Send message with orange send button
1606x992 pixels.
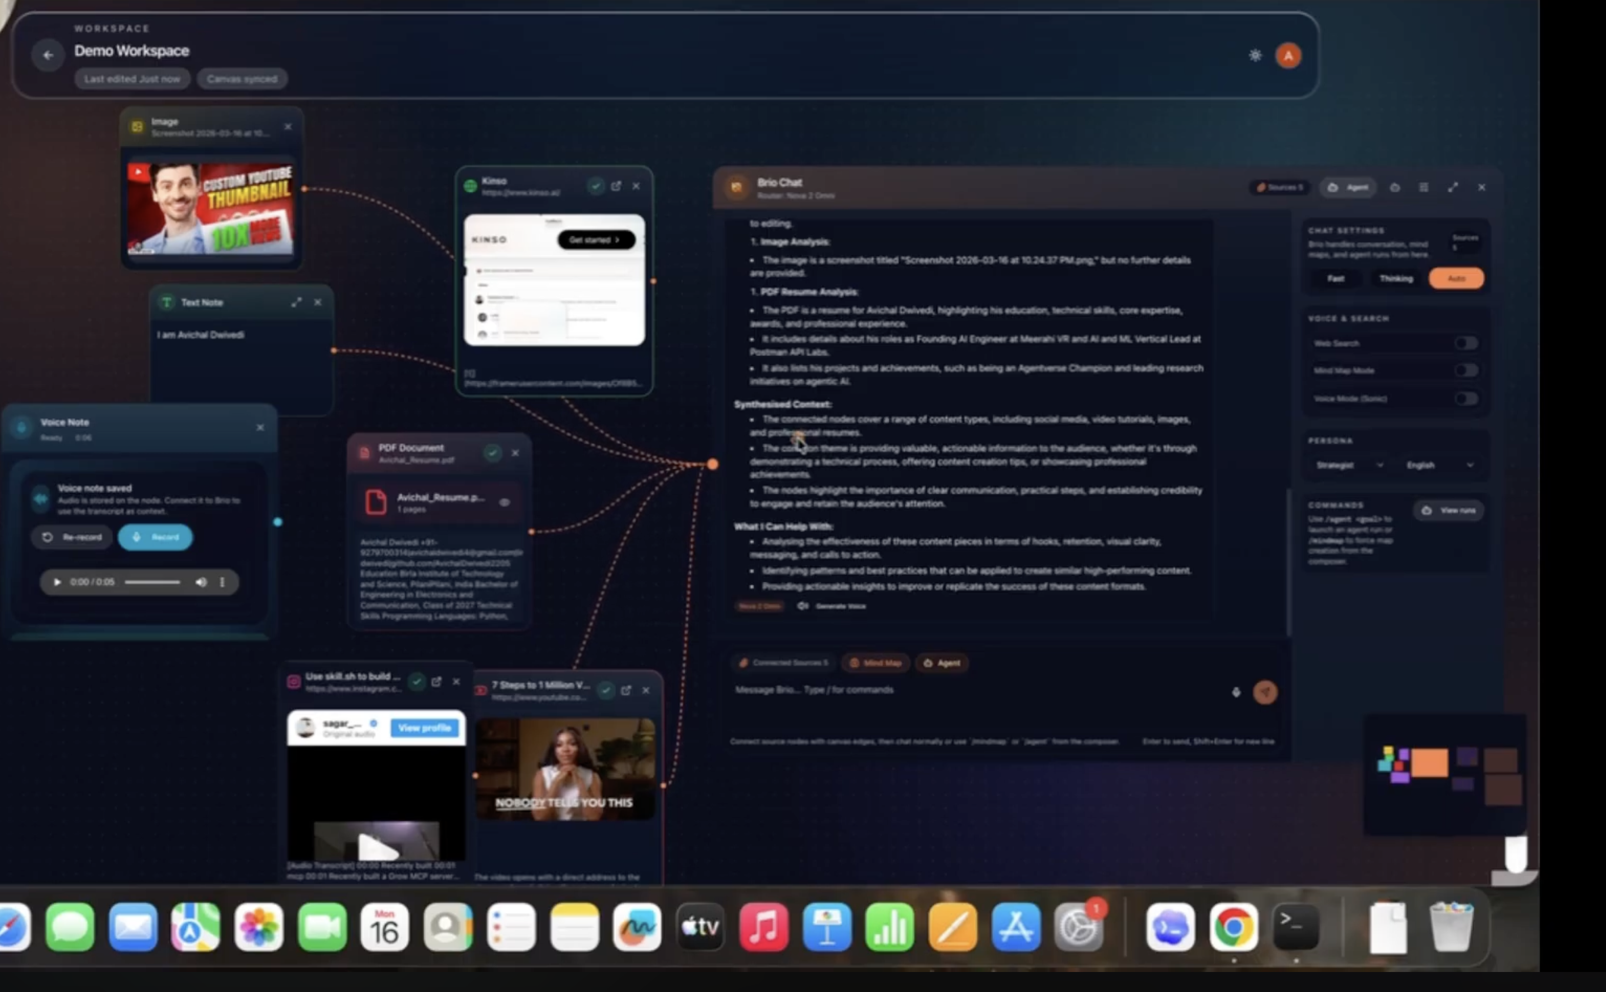[1265, 692]
